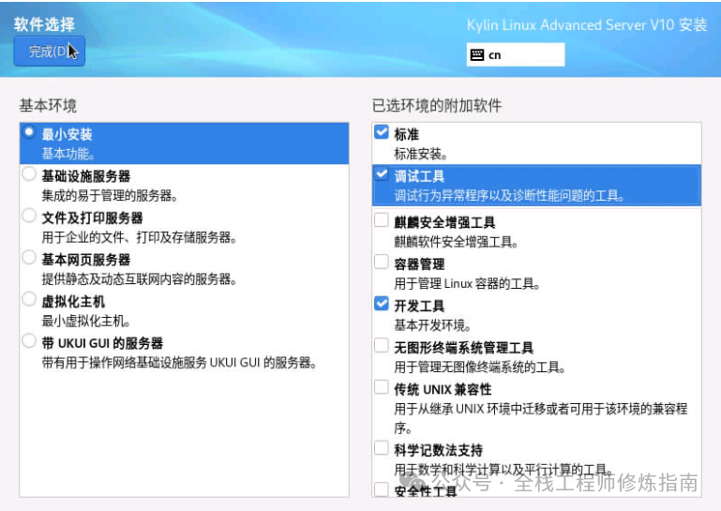Click the 提供静态及动态互联网内容的服务器。 description

(x=139, y=278)
